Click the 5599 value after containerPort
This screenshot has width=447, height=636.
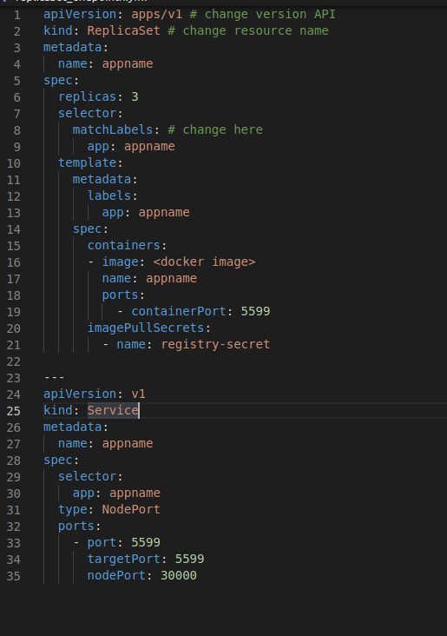255,312
